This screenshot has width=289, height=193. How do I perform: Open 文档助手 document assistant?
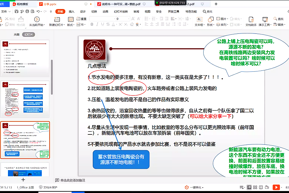coord(251,19)
